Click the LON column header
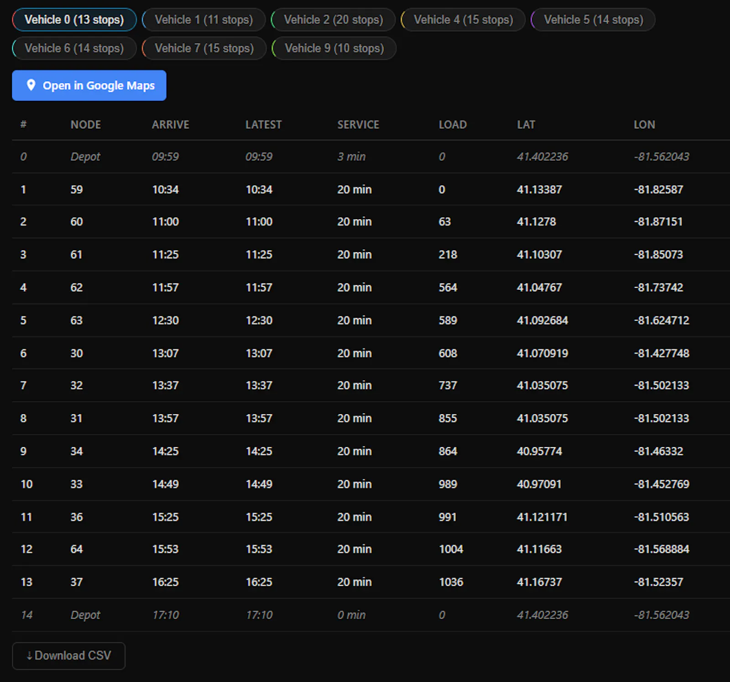 [644, 125]
